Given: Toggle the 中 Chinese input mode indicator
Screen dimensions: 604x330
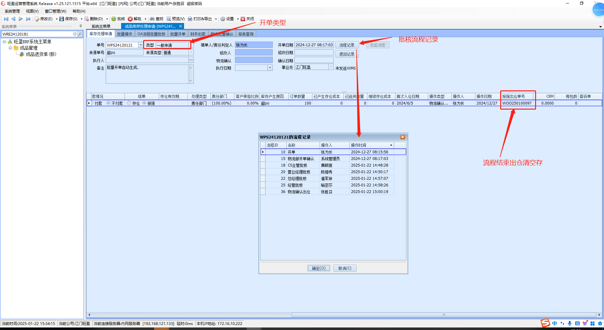Looking at the screenshot, I should [555, 323].
